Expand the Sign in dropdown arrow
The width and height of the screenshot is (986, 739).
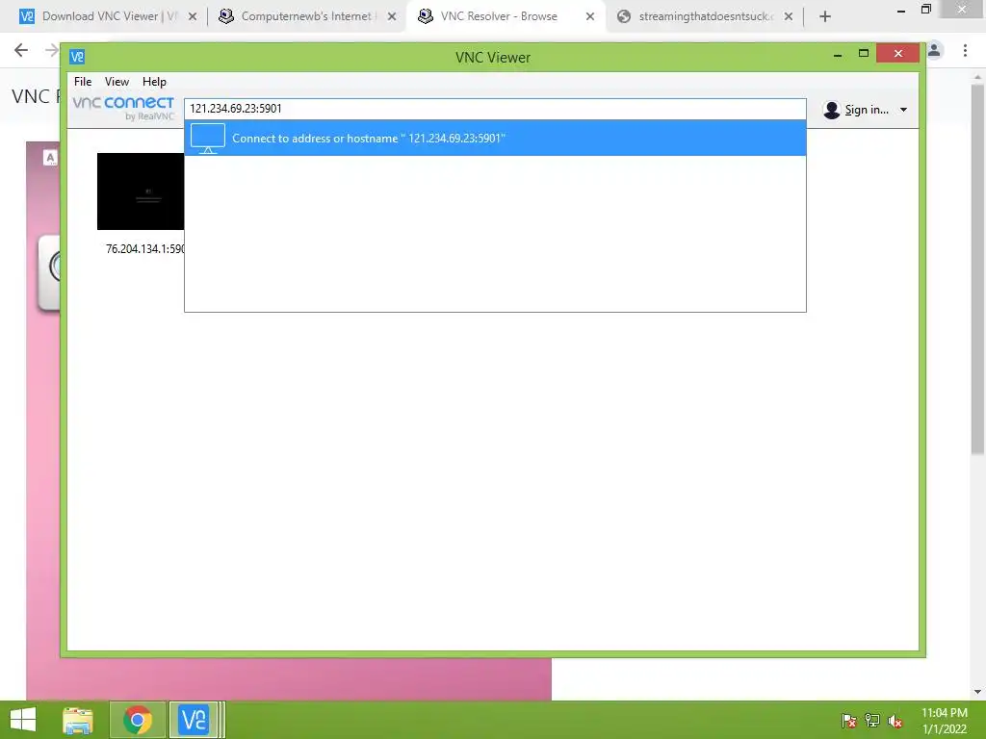[x=903, y=110]
